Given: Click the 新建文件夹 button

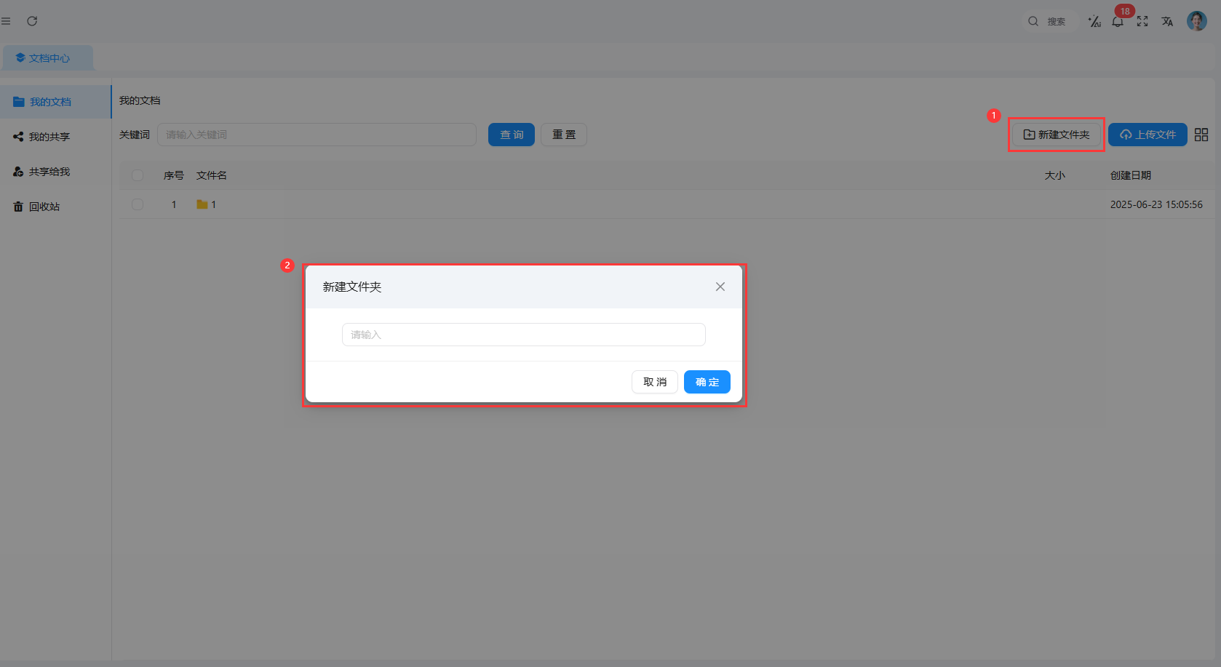Looking at the screenshot, I should tap(1057, 135).
